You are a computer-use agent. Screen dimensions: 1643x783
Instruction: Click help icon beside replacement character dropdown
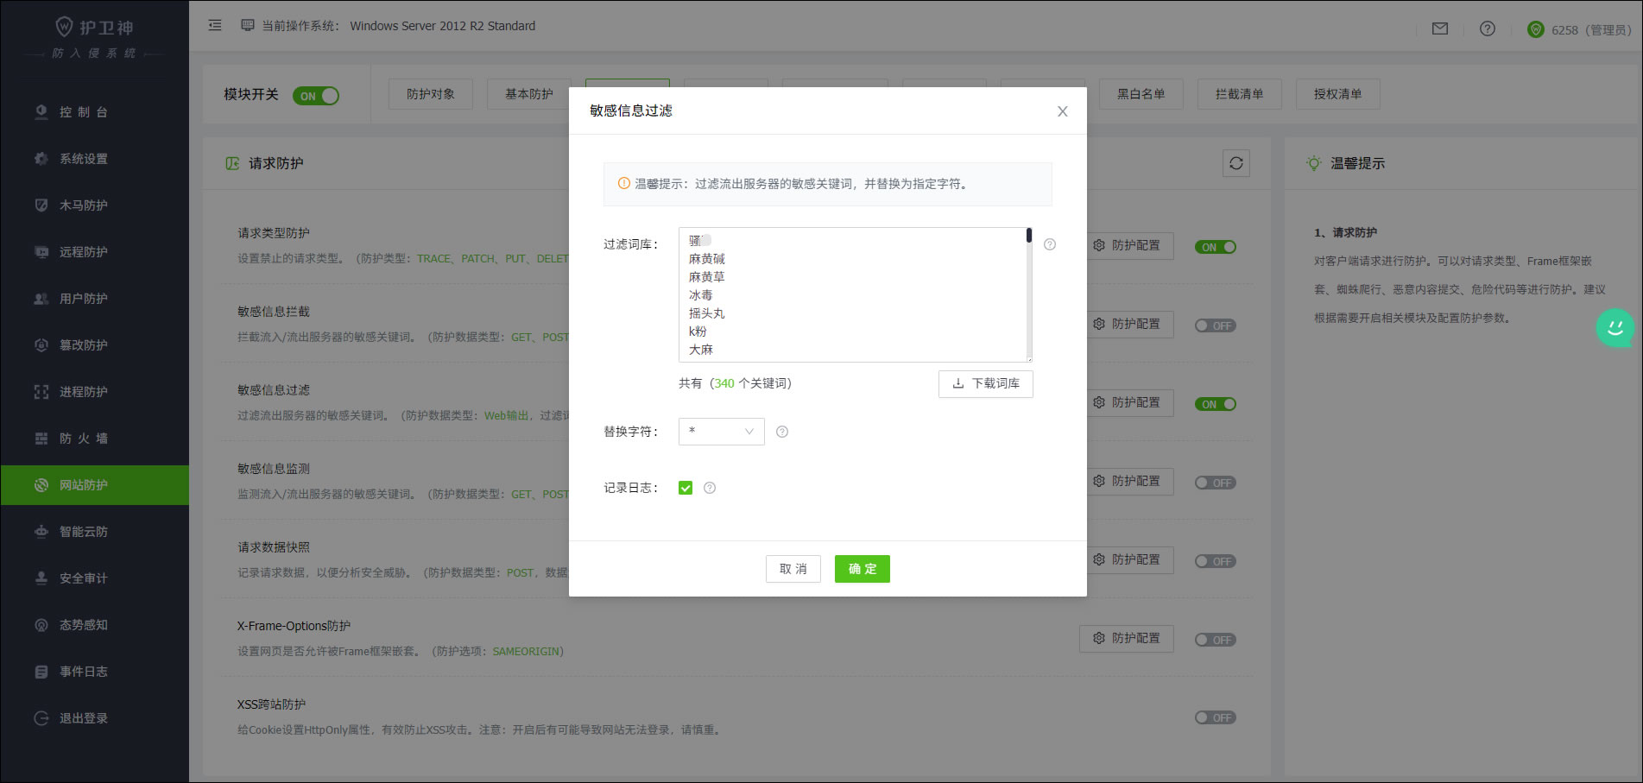pyautogui.click(x=781, y=432)
